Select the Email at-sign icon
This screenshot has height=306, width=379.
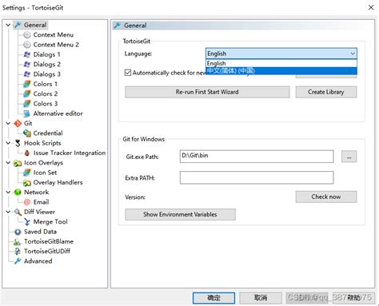tap(27, 202)
